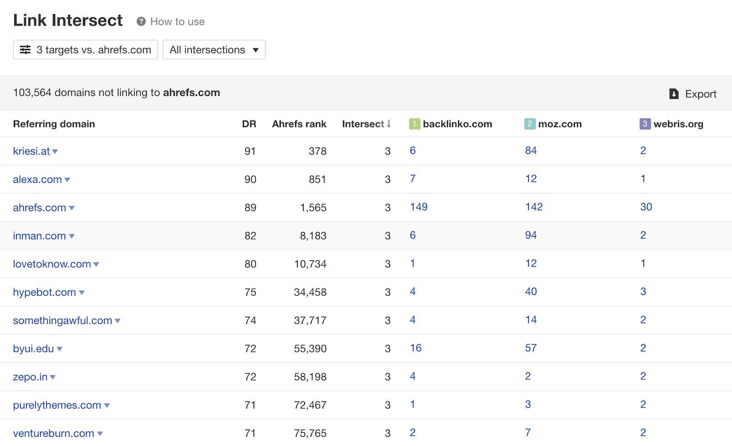
Task: Click the Ahrefs rank value 1,565
Action: [x=313, y=208]
